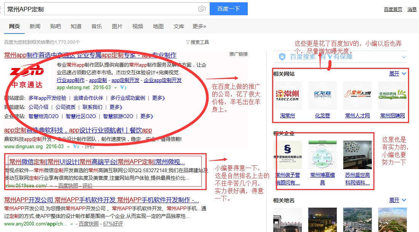Open 常州微信定制 result title link

[x=95, y=162]
